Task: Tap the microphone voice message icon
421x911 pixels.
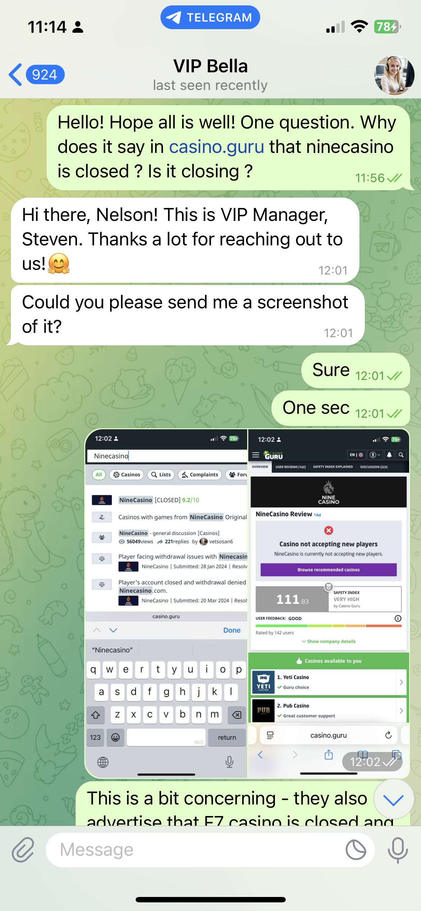Action: pyautogui.click(x=398, y=850)
